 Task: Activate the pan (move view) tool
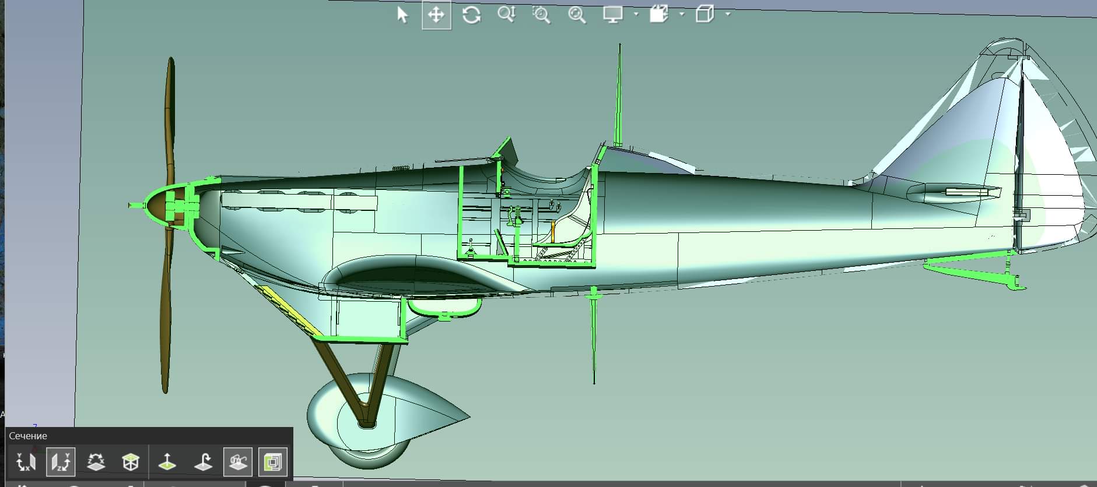click(436, 15)
